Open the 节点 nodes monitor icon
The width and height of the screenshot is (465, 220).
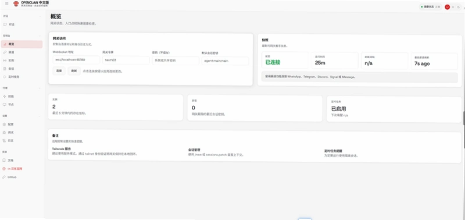point(5,105)
